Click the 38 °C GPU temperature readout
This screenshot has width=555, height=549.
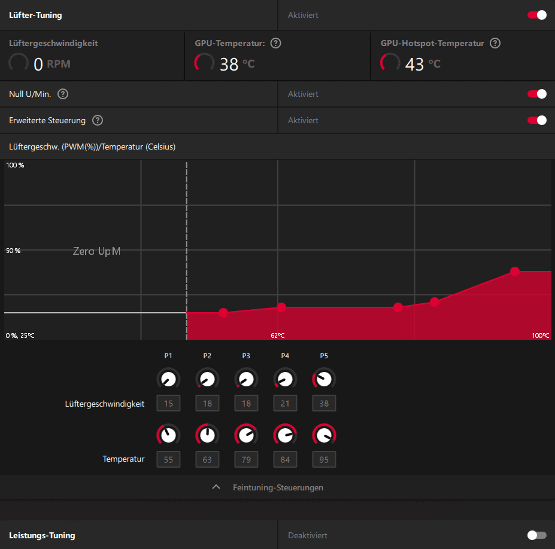[237, 64]
